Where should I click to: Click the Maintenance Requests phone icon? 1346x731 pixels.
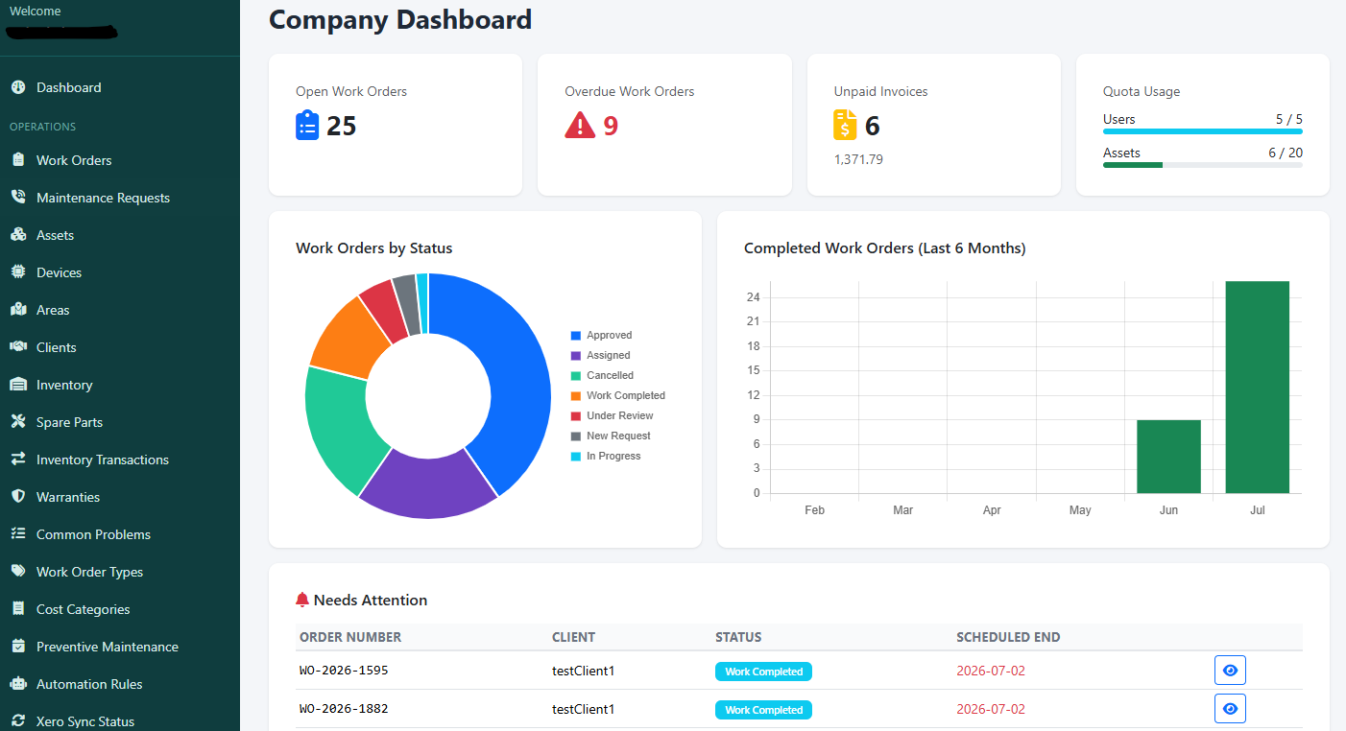(17, 198)
